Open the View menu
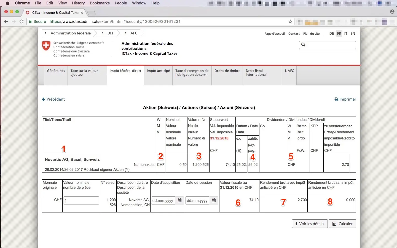This screenshot has width=397, height=248. (63, 3)
